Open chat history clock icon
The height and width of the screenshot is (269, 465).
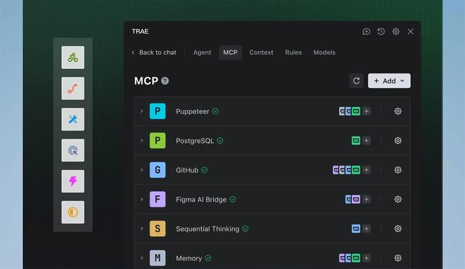click(381, 32)
